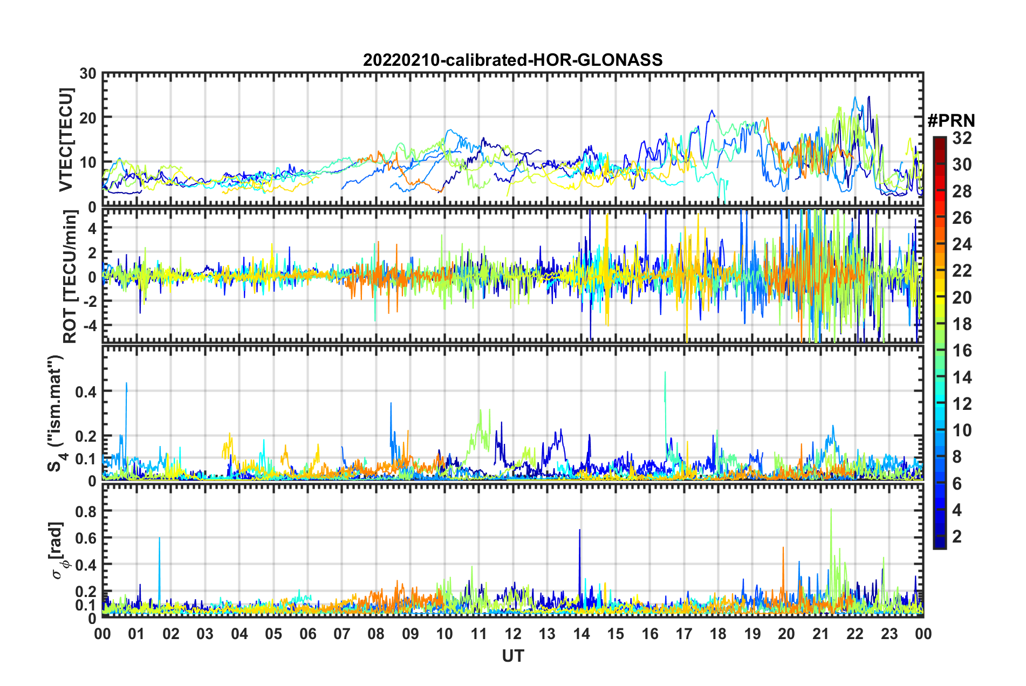Click the "ROT [TECU/min]" y-axis label
Viewport: 1026px width, 686px height.
[70, 277]
